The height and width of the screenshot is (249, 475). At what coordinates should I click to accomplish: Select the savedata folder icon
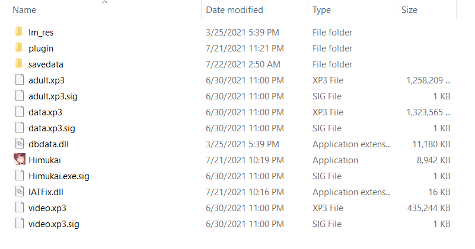[19, 64]
